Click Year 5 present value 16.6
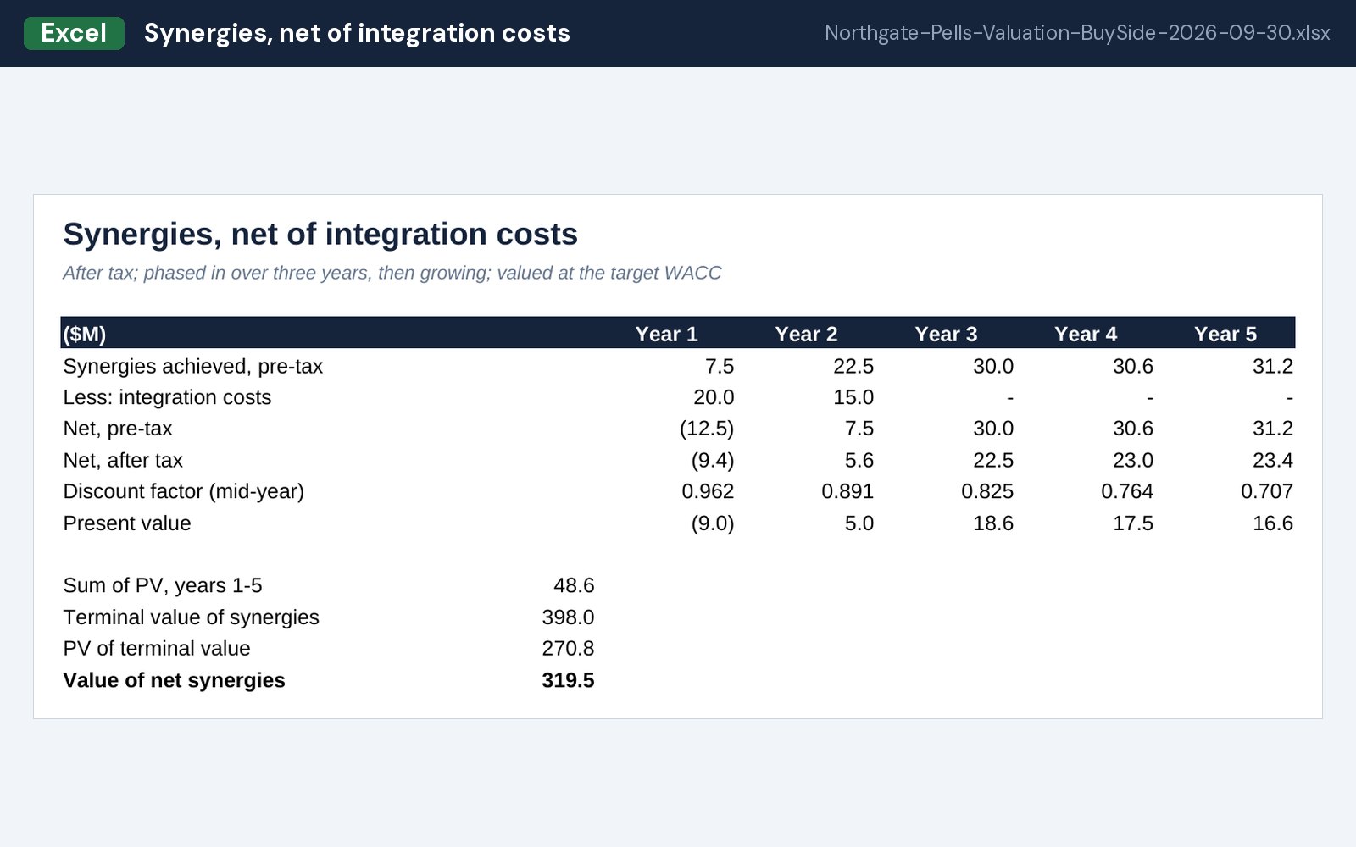The image size is (1356, 847). click(x=1273, y=523)
